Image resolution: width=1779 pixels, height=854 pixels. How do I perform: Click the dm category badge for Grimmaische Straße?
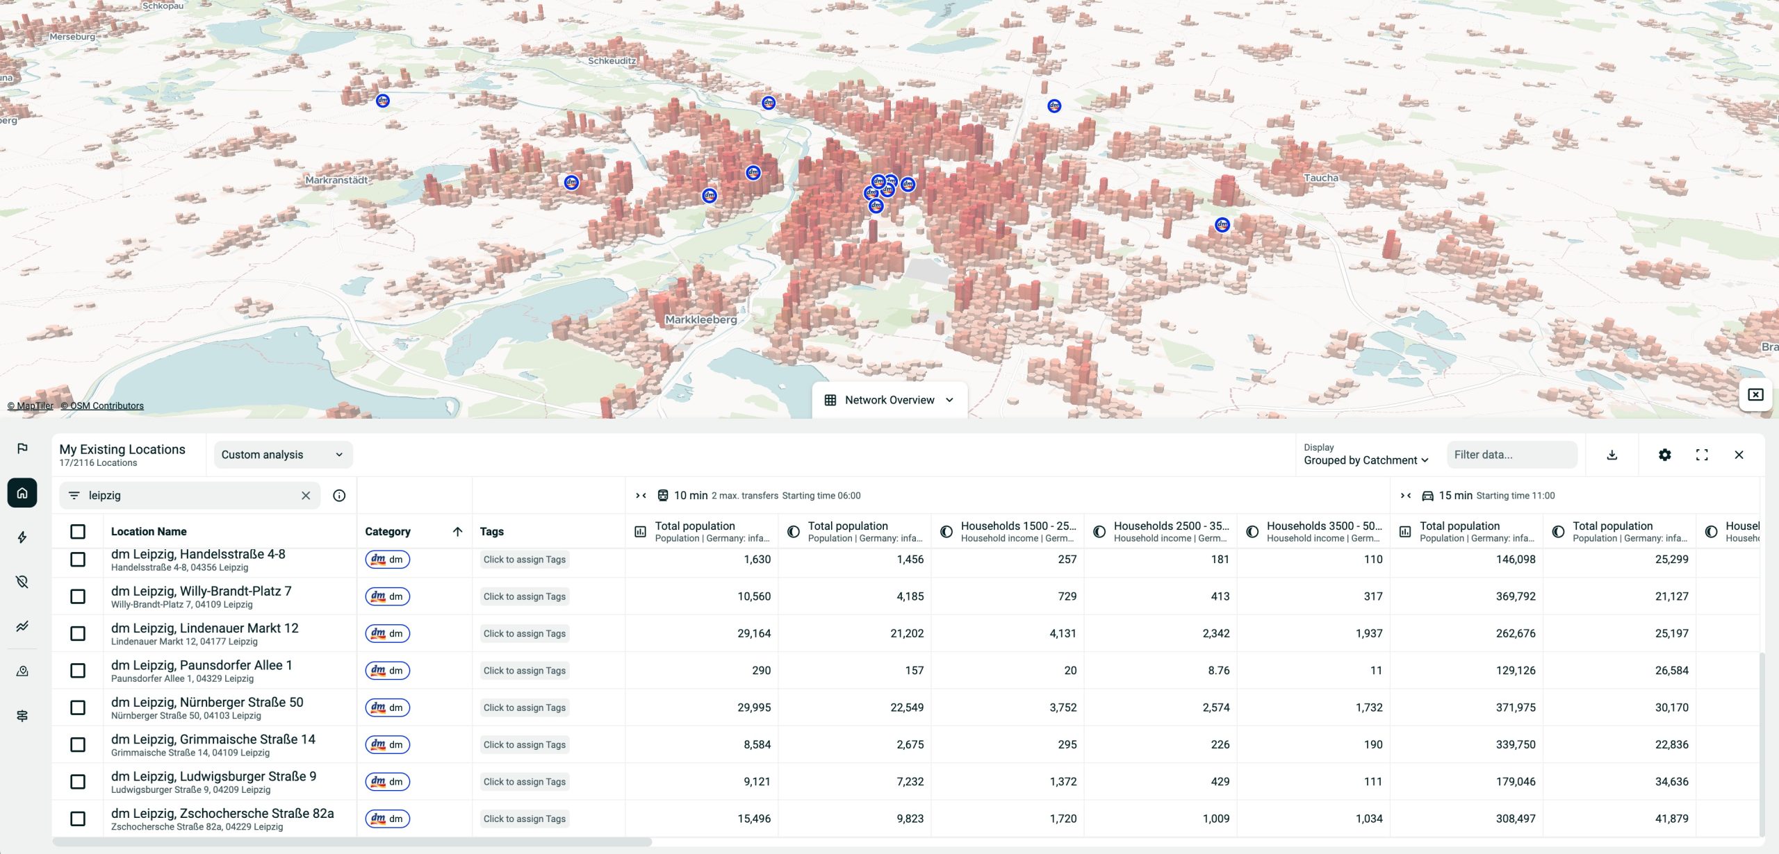388,745
